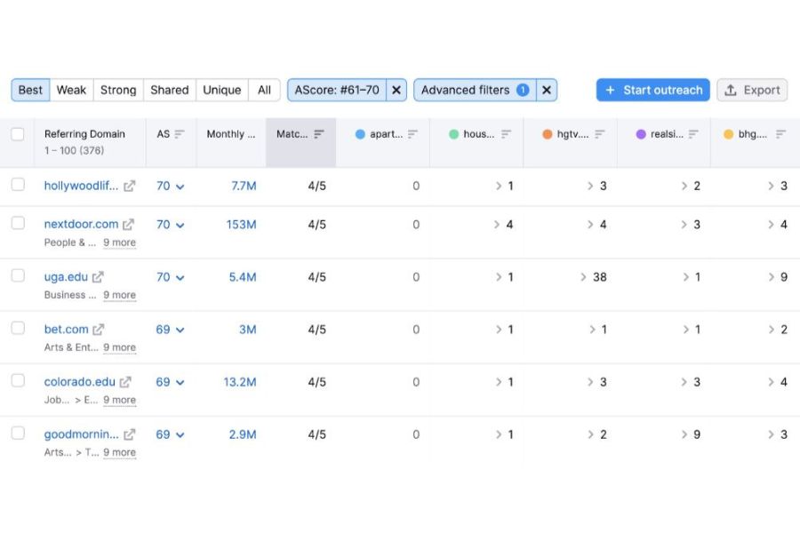Open the colorado.edu domain link

click(x=80, y=382)
